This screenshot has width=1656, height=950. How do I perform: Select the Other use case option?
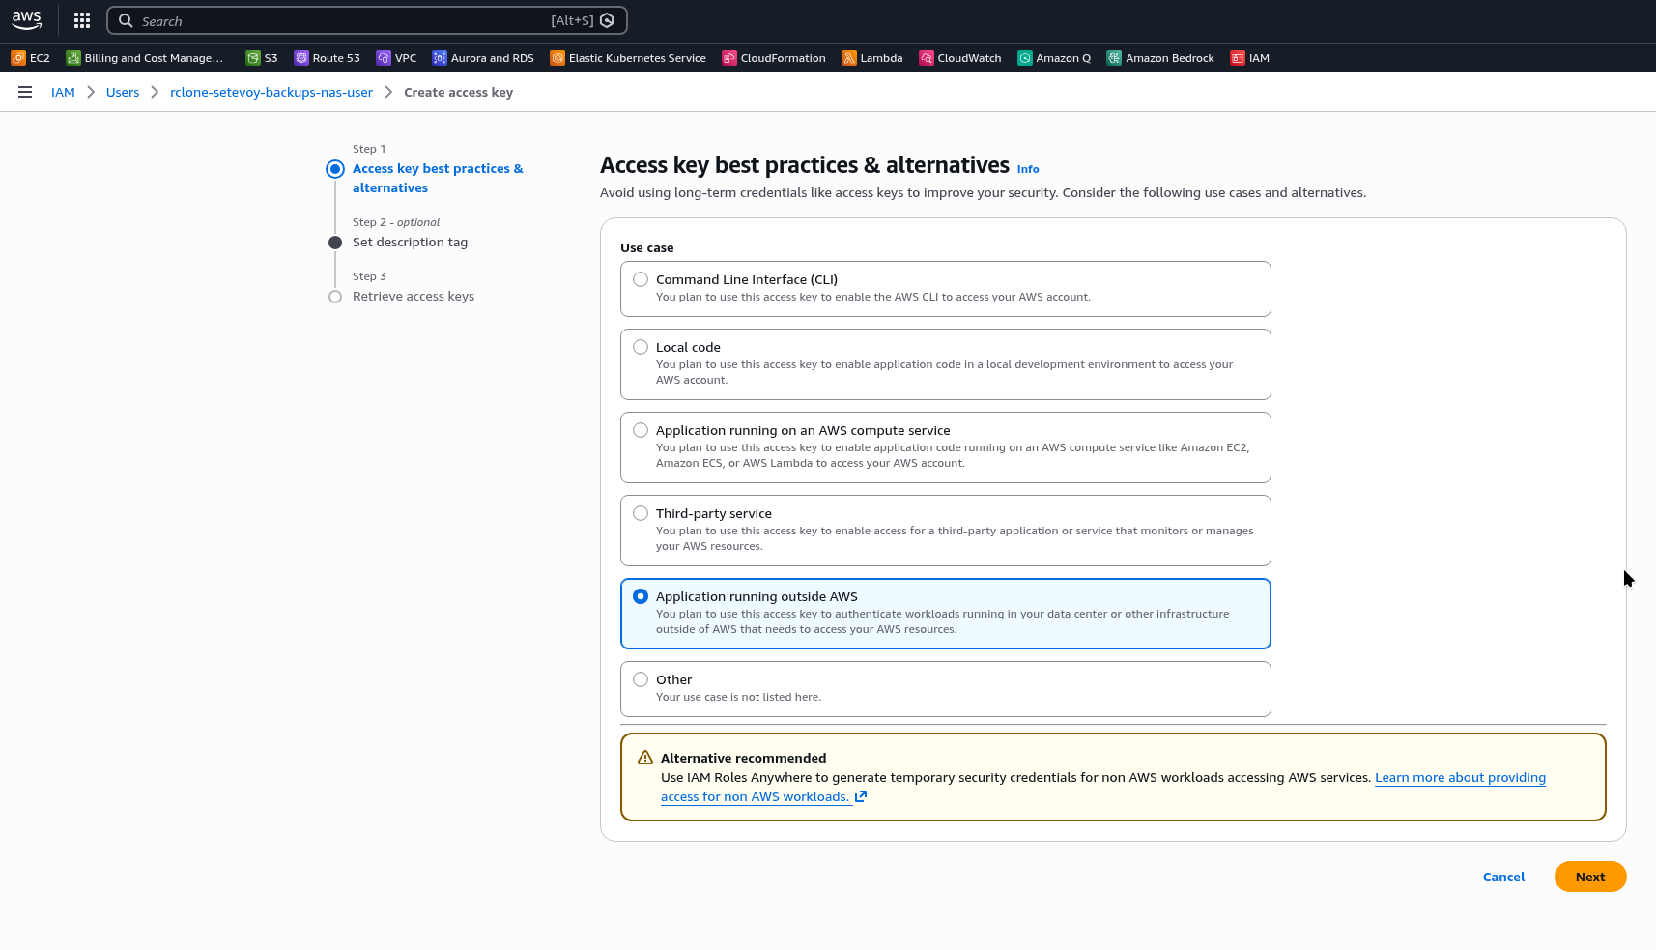[641, 679]
